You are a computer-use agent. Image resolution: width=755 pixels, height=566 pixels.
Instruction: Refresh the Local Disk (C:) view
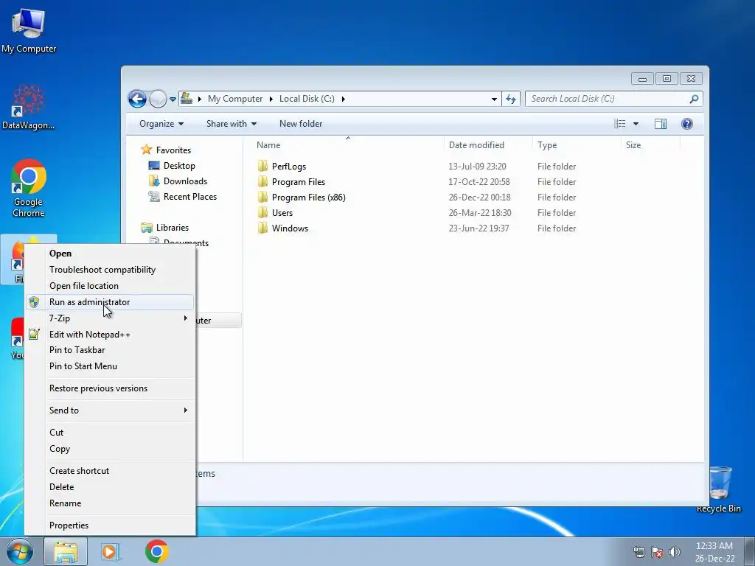[511, 99]
